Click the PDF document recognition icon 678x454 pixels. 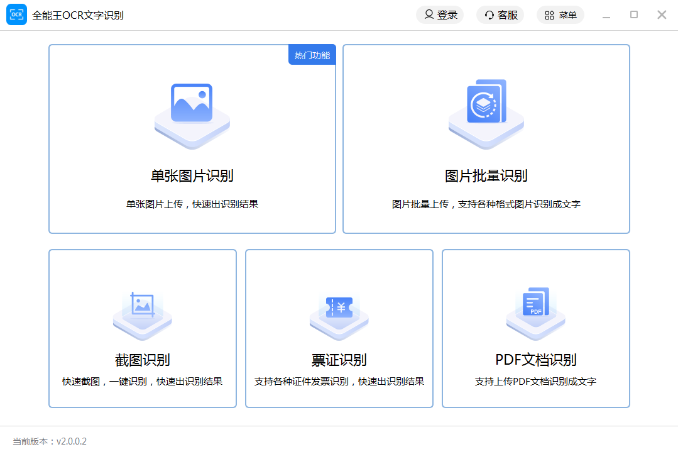tap(536, 303)
